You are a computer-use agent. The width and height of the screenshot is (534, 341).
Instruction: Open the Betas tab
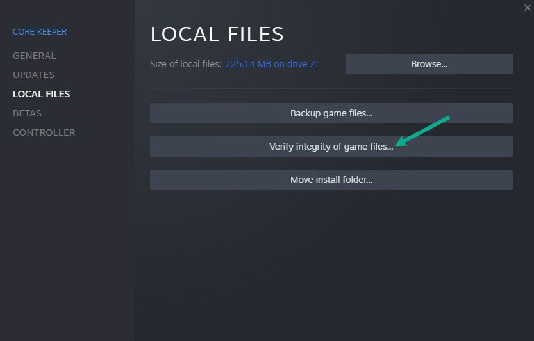[27, 113]
